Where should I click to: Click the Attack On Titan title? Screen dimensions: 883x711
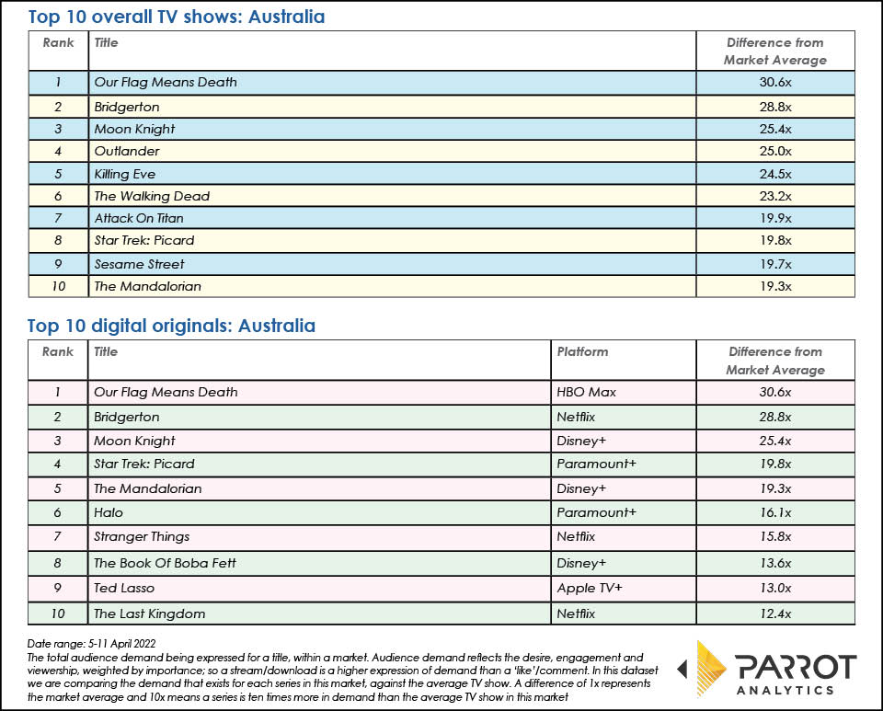click(x=139, y=218)
